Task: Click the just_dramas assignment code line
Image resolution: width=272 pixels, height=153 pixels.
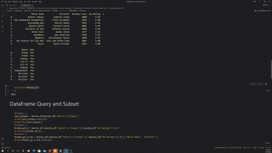Action: pos(46,116)
